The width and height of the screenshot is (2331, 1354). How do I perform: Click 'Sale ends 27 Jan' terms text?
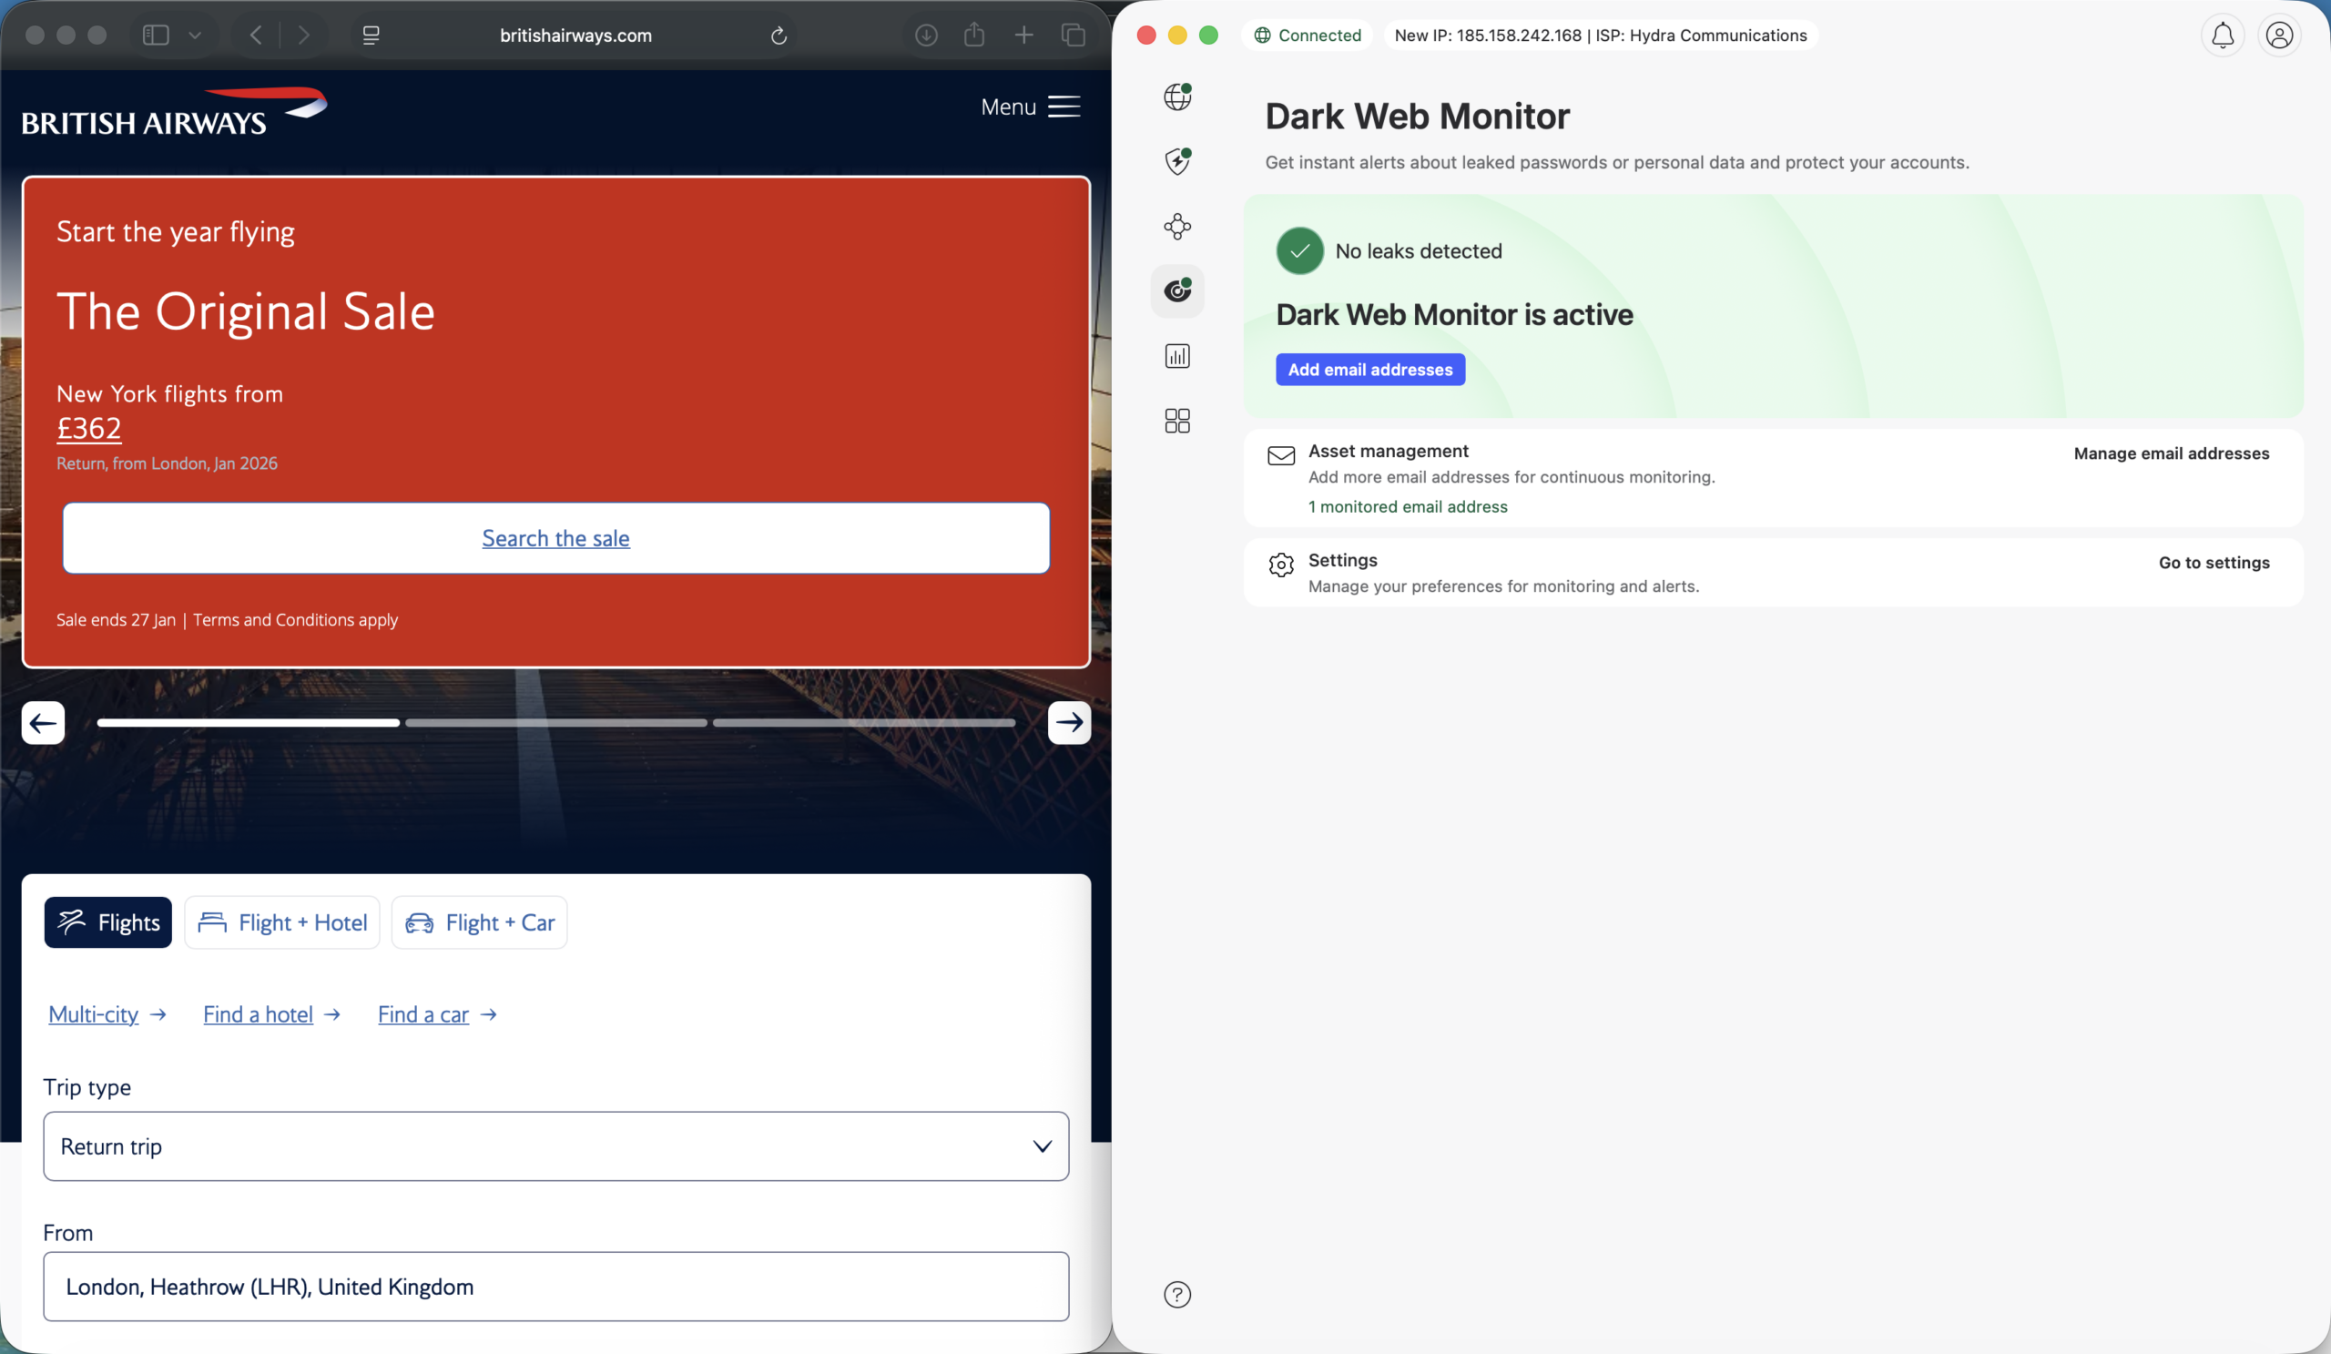(x=227, y=620)
